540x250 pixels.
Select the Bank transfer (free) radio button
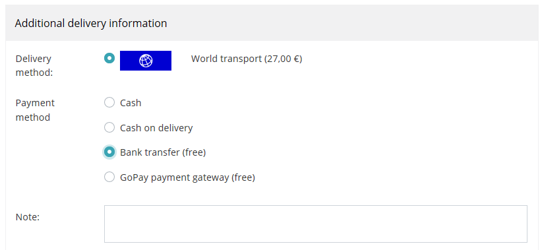pyautogui.click(x=109, y=152)
